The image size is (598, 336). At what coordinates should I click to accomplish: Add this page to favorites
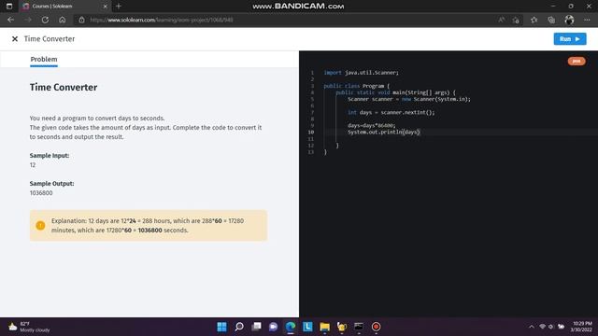click(516, 20)
